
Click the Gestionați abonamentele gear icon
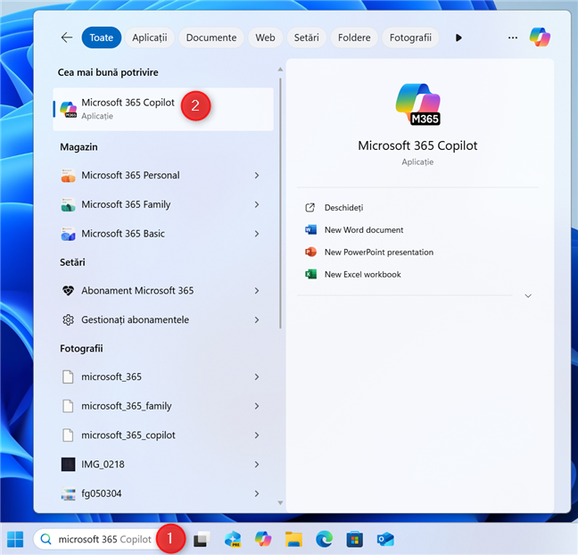[68, 319]
